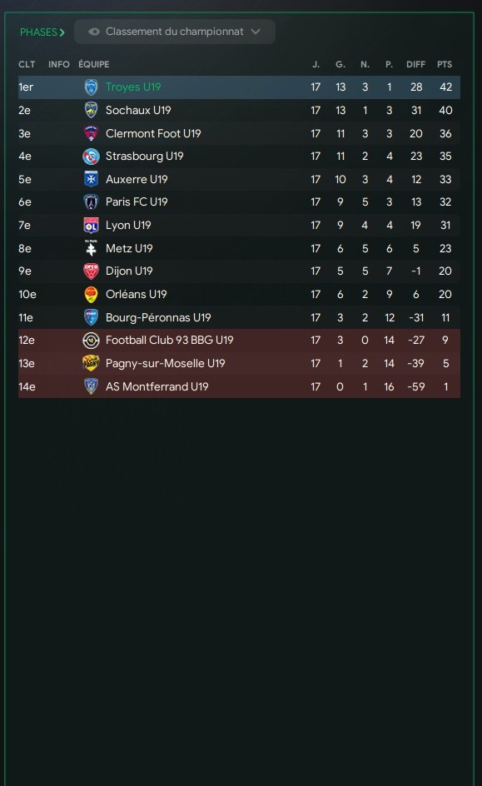
Task: Click the Lyon U19 OL logo
Action: [x=91, y=226]
